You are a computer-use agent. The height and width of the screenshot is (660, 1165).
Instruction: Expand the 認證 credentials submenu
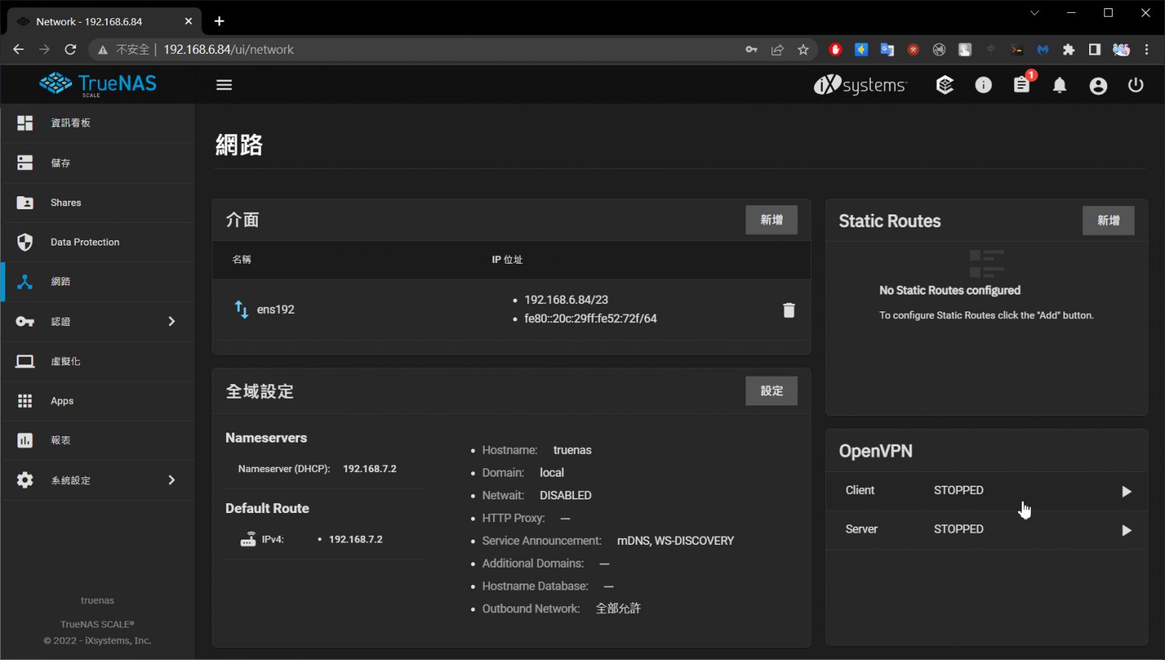171,321
